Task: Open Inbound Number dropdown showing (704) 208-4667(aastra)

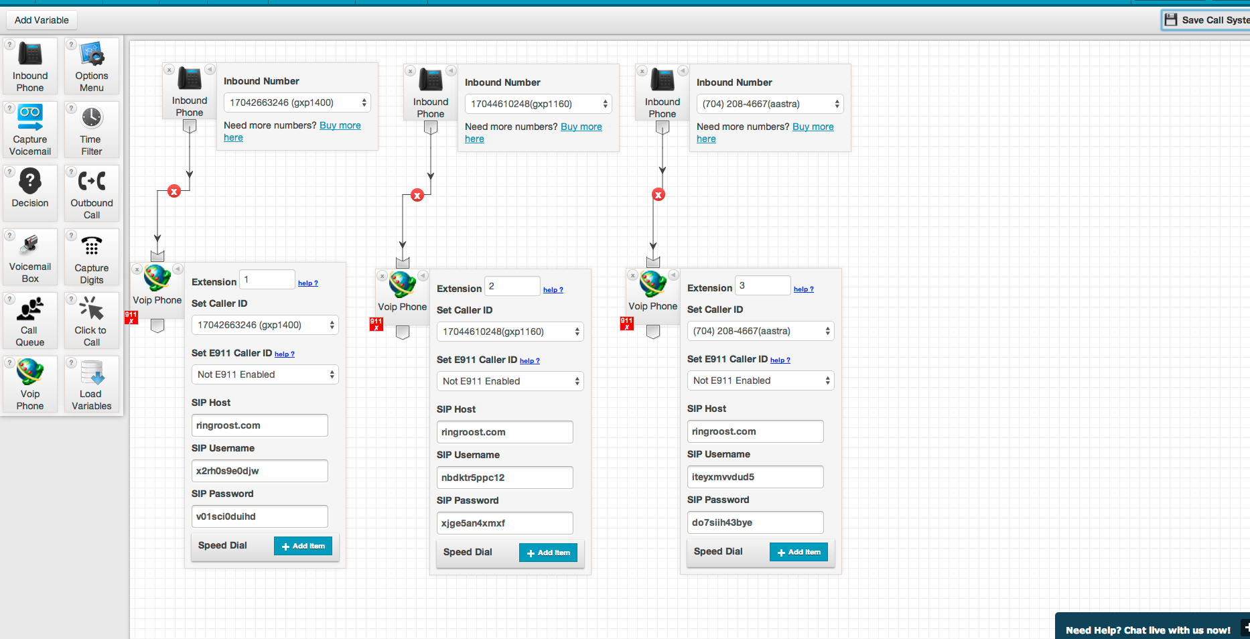Action: pyautogui.click(x=770, y=104)
